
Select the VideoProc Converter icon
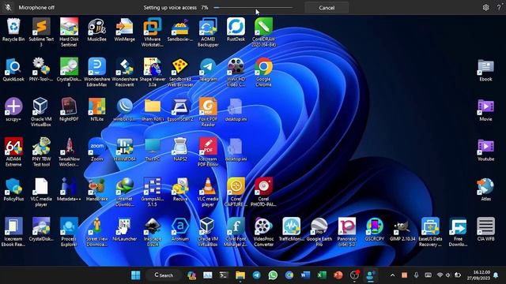click(263, 232)
